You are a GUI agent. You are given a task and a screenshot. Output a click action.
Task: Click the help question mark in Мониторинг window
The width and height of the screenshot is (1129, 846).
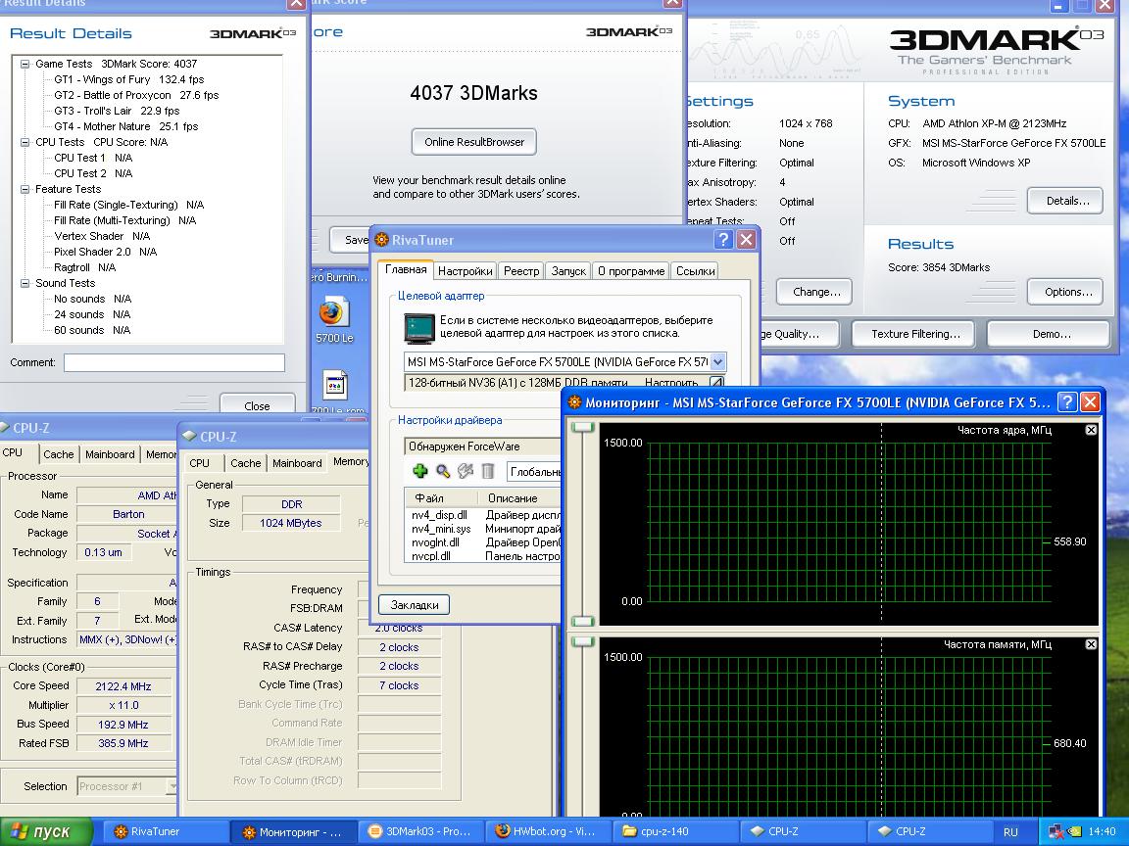(1066, 402)
